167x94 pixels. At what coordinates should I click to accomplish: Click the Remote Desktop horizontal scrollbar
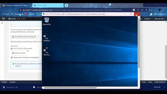tap(70, 88)
